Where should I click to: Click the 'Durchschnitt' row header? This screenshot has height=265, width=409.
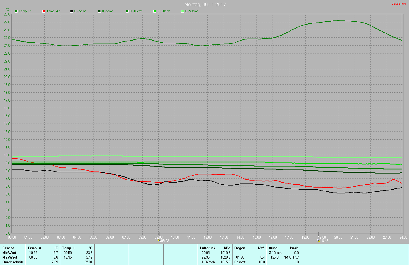[13, 262]
